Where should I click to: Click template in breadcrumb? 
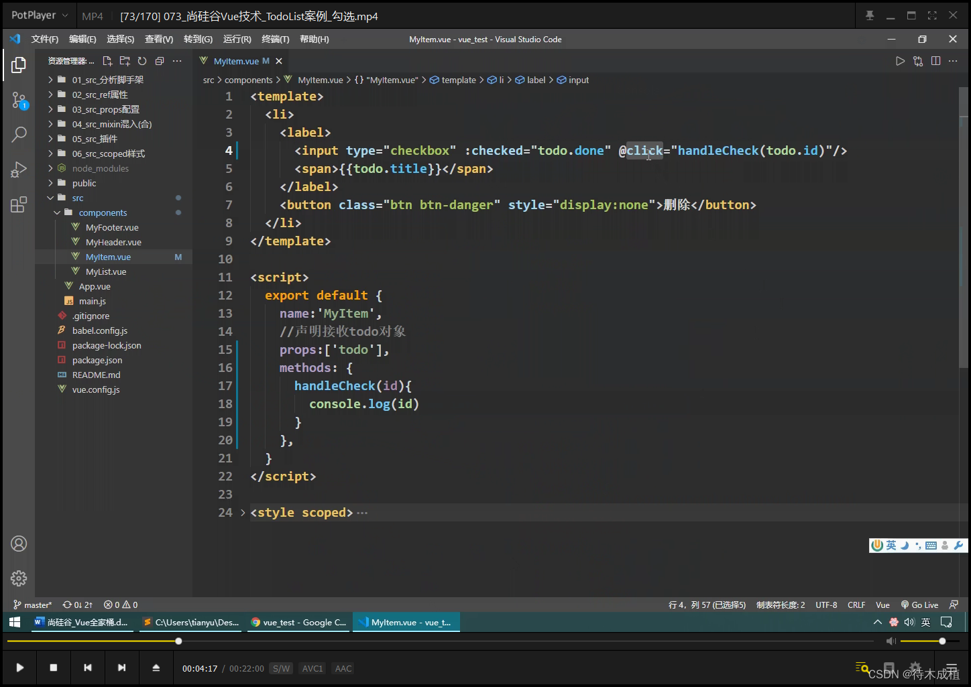click(459, 80)
